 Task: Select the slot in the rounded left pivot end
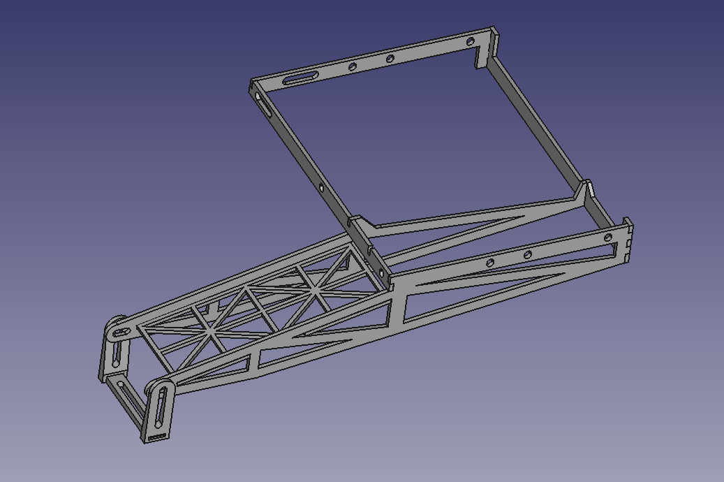click(121, 332)
